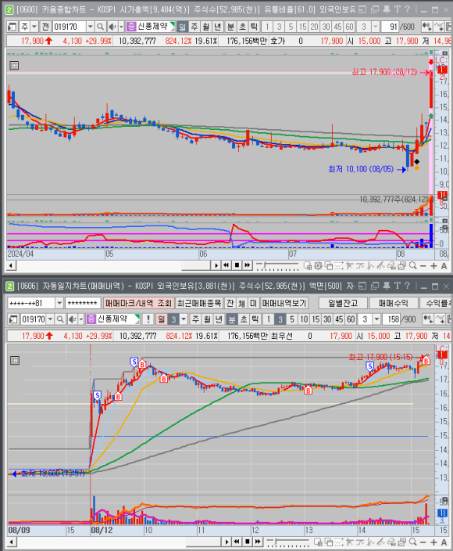Expand the speaker options arrow in the top toolbar
Image resolution: width=453 pixels, height=551 pixels.
pos(121,27)
